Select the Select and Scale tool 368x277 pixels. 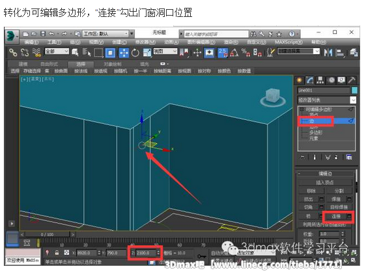click(147, 53)
